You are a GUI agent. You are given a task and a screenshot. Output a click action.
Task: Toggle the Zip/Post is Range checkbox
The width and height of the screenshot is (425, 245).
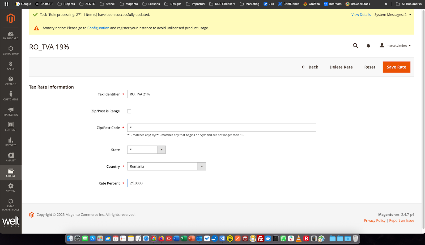(x=129, y=111)
